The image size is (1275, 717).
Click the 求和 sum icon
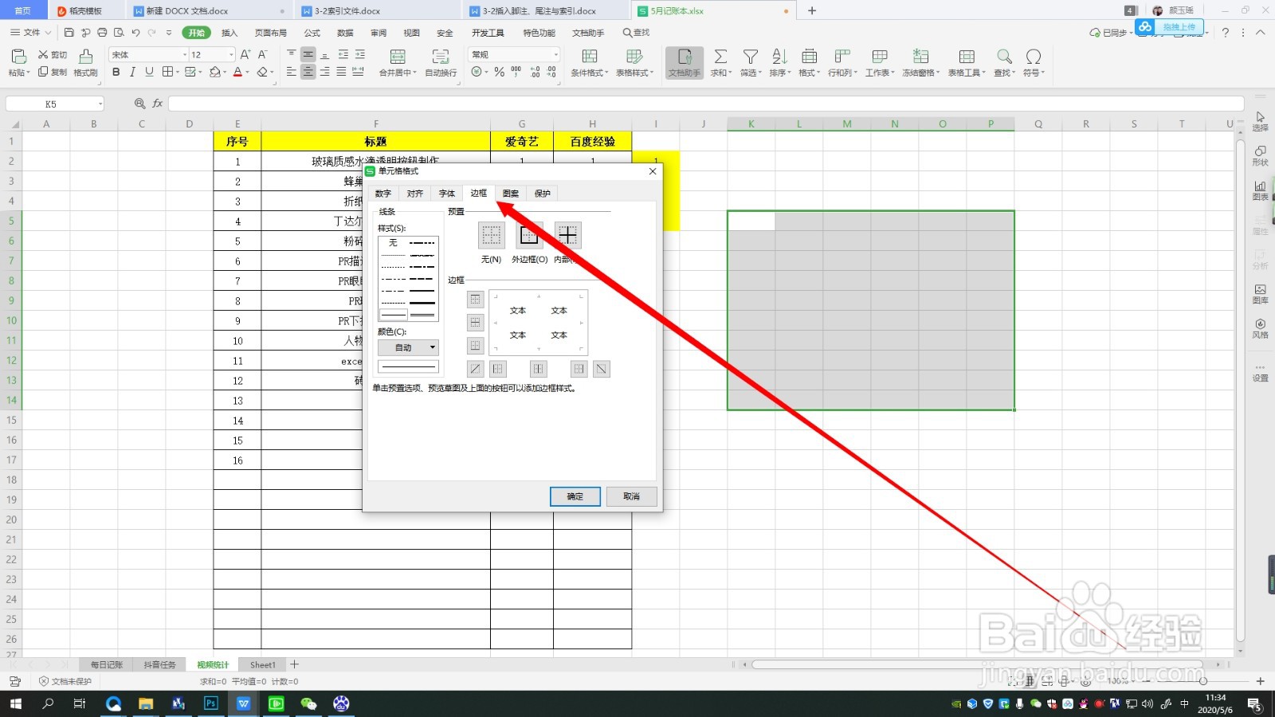[720, 56]
